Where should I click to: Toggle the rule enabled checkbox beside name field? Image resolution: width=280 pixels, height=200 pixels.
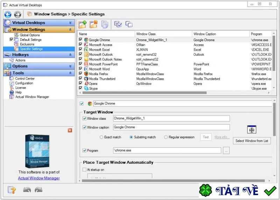pyautogui.click(x=82, y=103)
